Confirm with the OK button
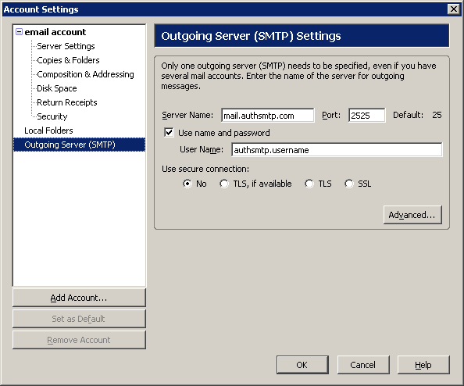 tap(302, 365)
